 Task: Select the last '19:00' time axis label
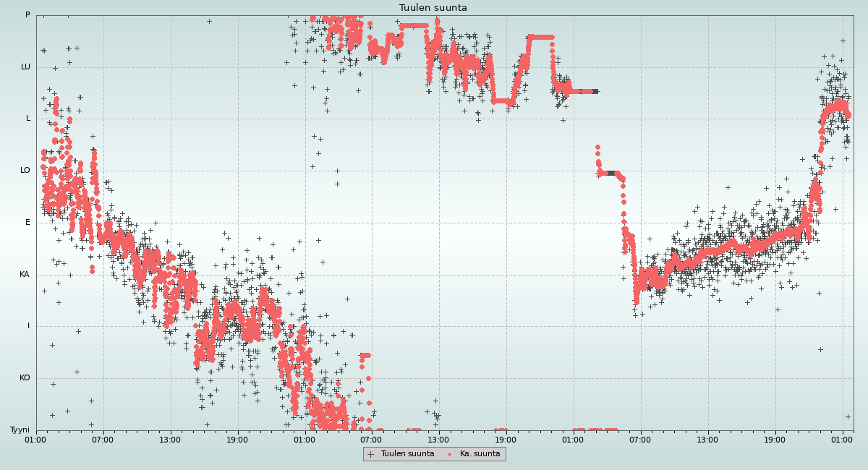click(775, 440)
